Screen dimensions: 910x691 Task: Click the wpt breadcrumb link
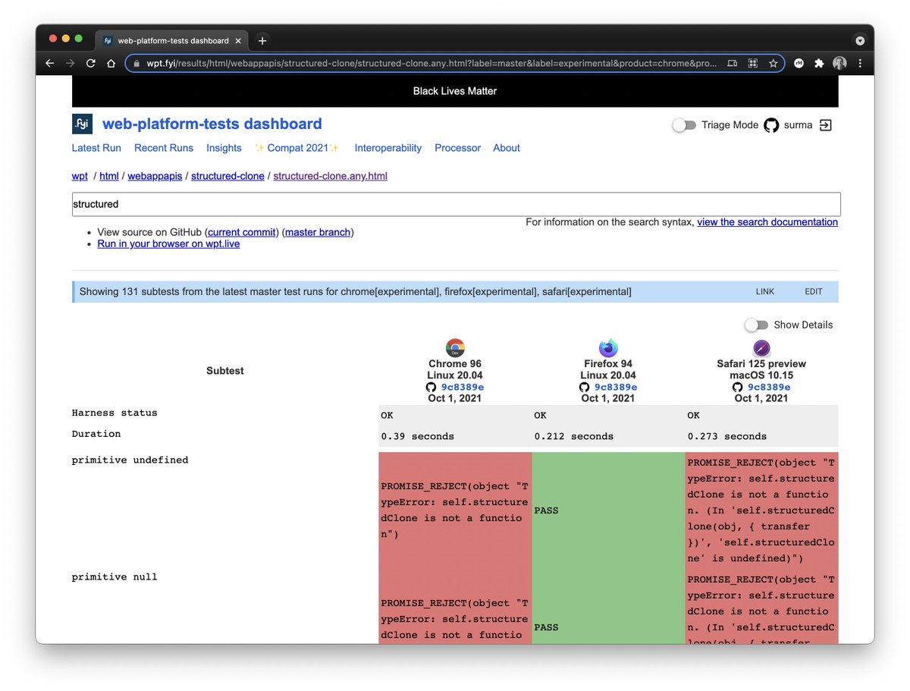pos(80,176)
